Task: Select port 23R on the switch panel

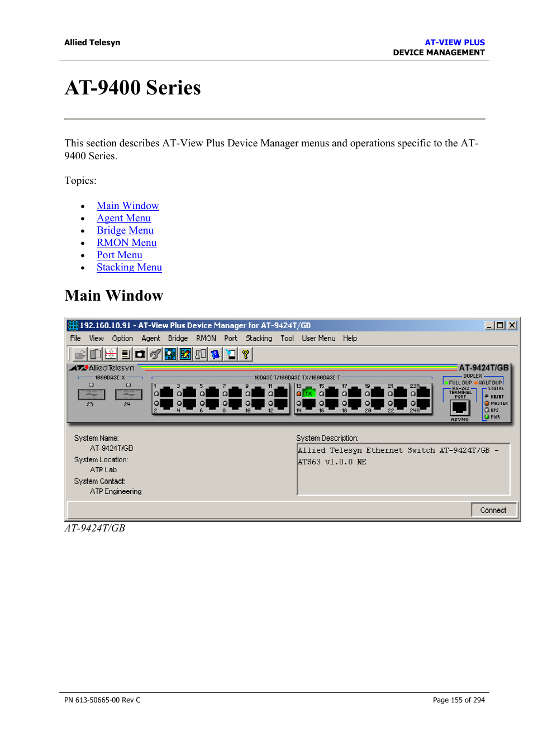Action: 423,393
